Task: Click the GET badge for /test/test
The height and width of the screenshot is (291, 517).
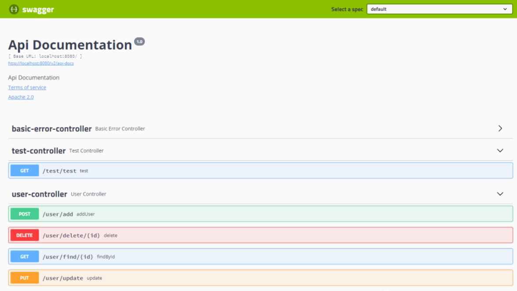Action: point(25,171)
